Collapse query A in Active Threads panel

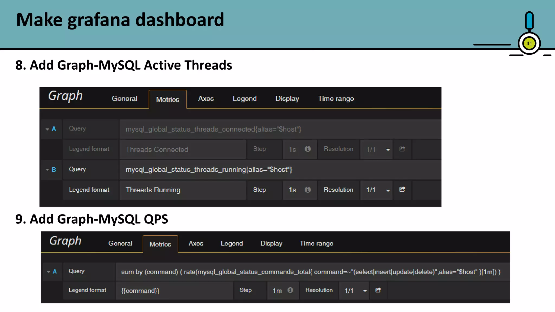click(x=47, y=129)
